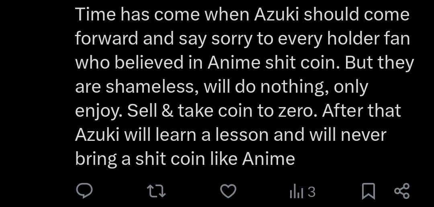The width and height of the screenshot is (434, 207).
Task: Open the reply speech bubble icon
Action: coord(84,191)
